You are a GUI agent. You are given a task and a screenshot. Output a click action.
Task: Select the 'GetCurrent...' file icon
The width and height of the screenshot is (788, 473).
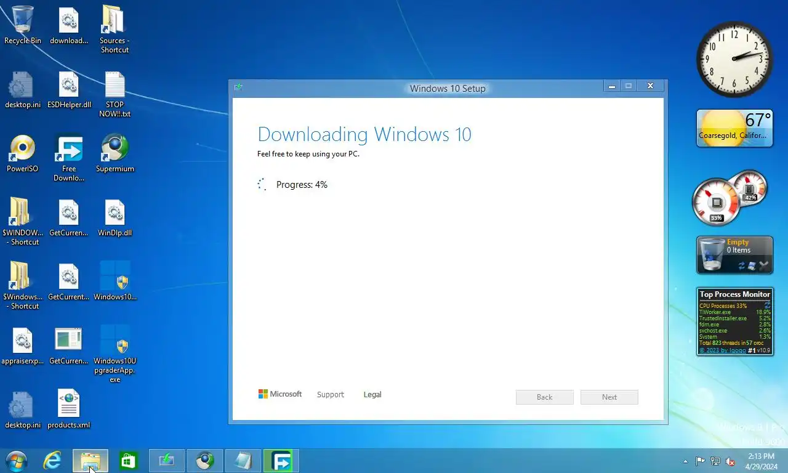tap(69, 282)
